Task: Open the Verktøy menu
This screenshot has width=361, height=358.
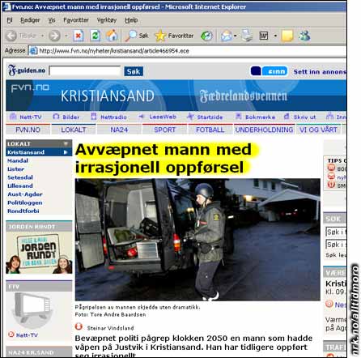Action: pyautogui.click(x=107, y=20)
